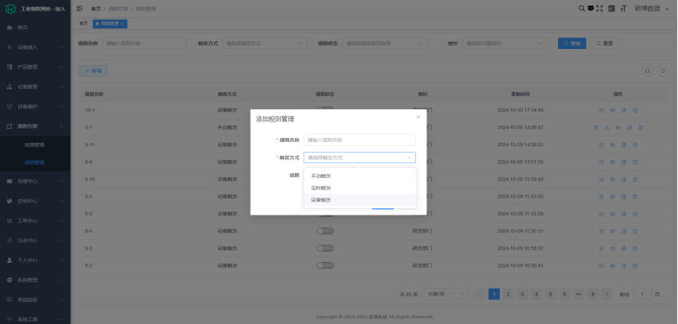The width and height of the screenshot is (678, 324).
Task: Close the 规则管理 page tab
Action: (x=122, y=24)
